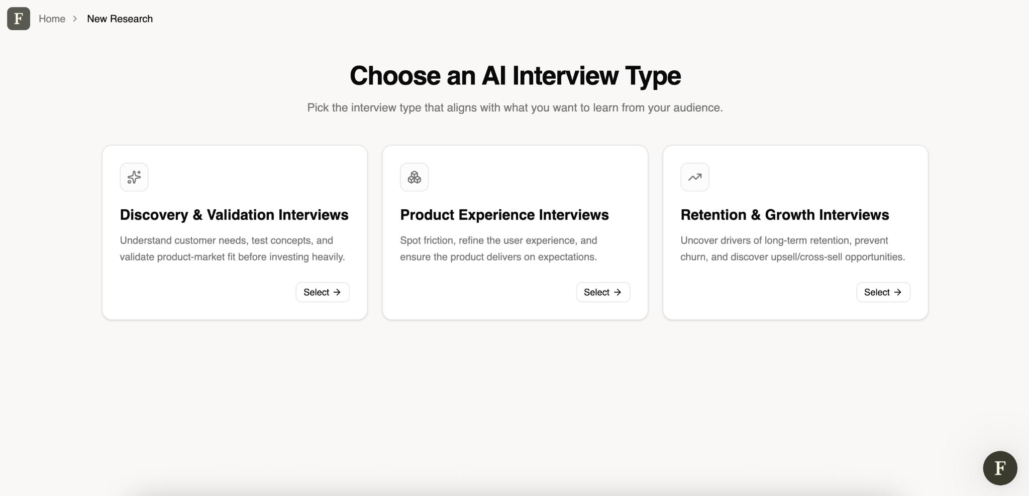Click the Product Experience Interviews heading
The height and width of the screenshot is (496, 1029).
[504, 215]
